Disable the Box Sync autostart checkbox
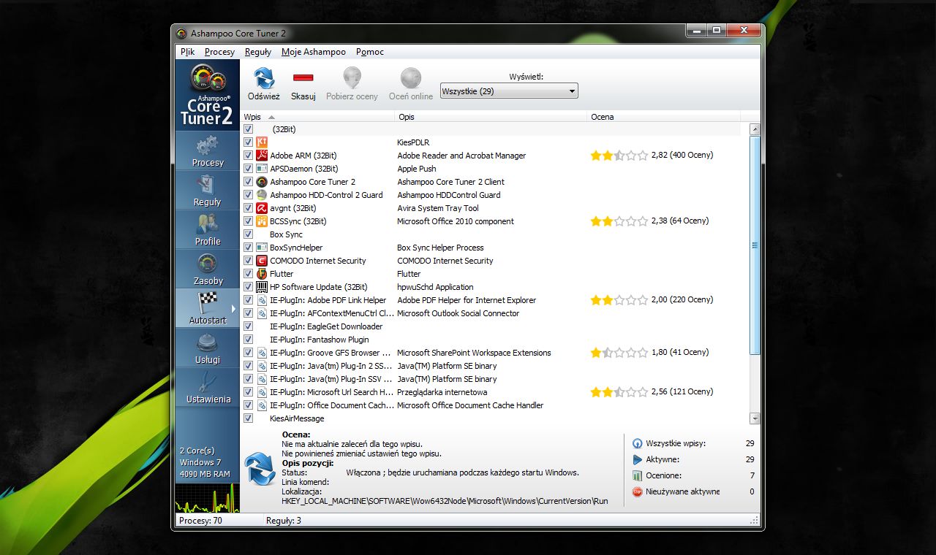This screenshot has height=555, width=936. coord(249,234)
